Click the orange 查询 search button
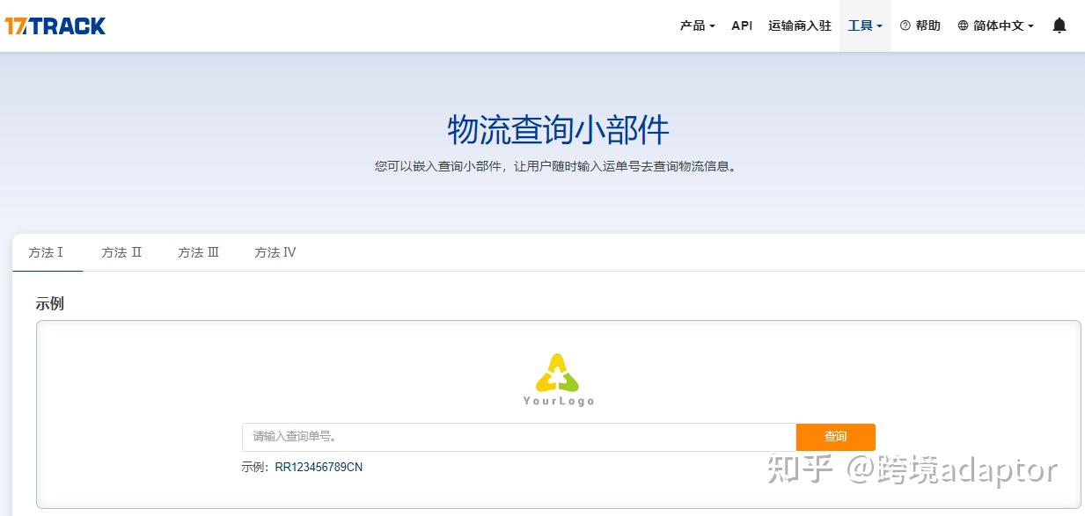Screen dimensions: 1085x516 (835, 437)
